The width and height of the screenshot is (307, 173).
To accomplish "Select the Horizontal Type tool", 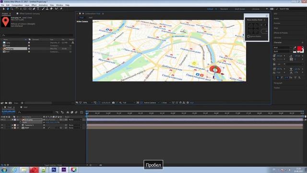I will [38, 9].
